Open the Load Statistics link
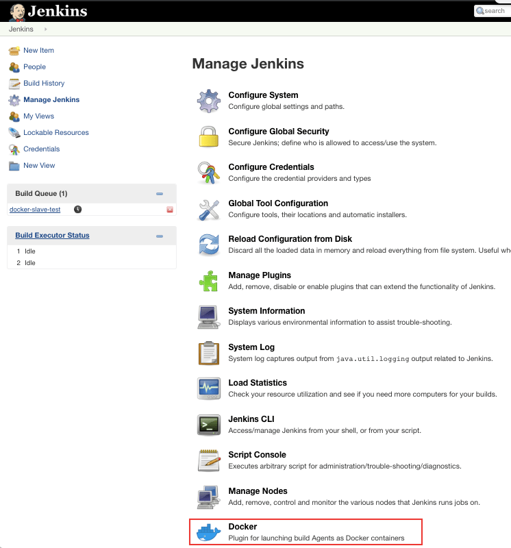Image resolution: width=511 pixels, height=548 pixels. pos(258,383)
